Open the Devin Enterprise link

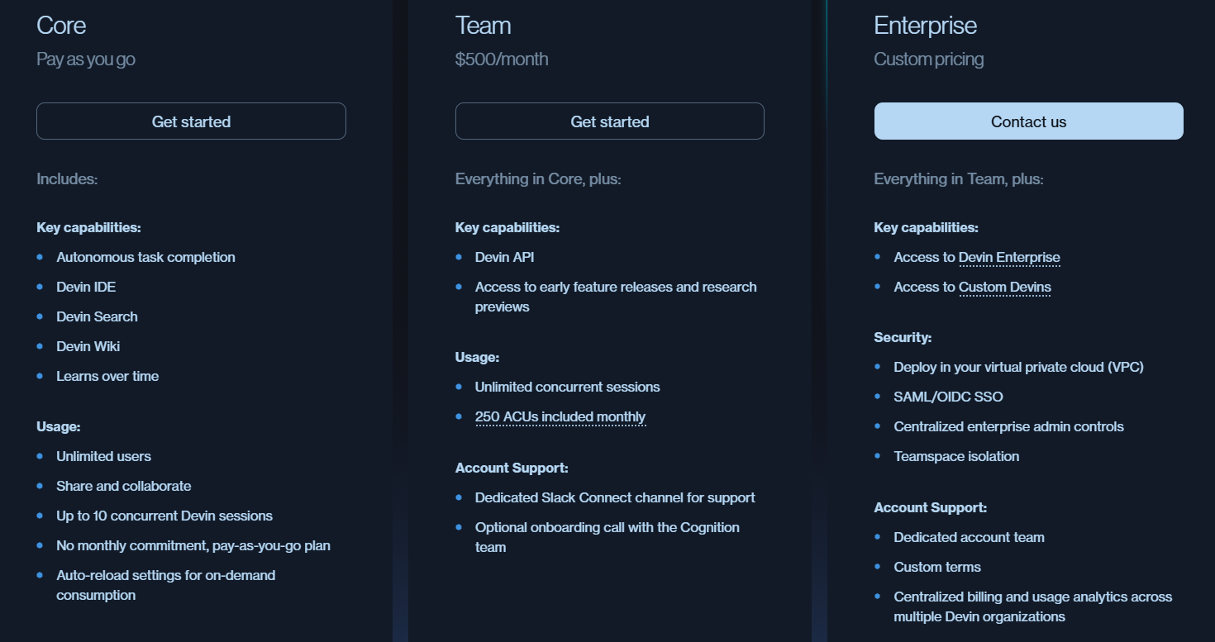[1009, 257]
